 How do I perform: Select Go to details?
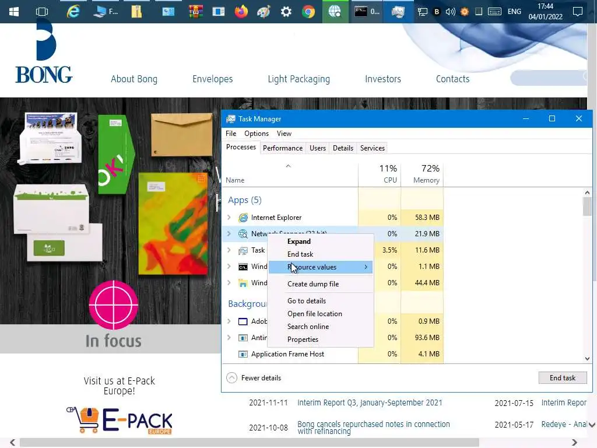[x=321, y=301]
